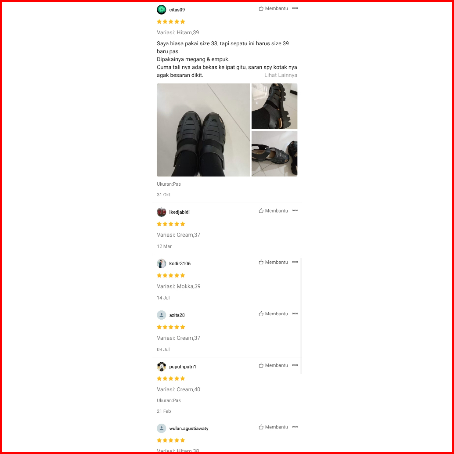This screenshot has width=454, height=454.
Task: Click the ikedjabidi profile picture
Action: pos(161,212)
